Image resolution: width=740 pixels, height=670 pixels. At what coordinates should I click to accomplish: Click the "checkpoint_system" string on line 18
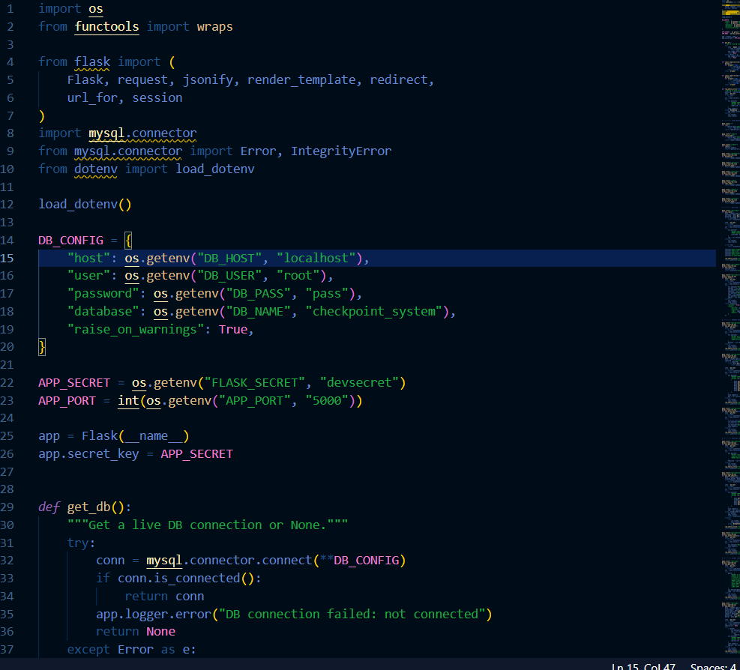[x=374, y=312]
